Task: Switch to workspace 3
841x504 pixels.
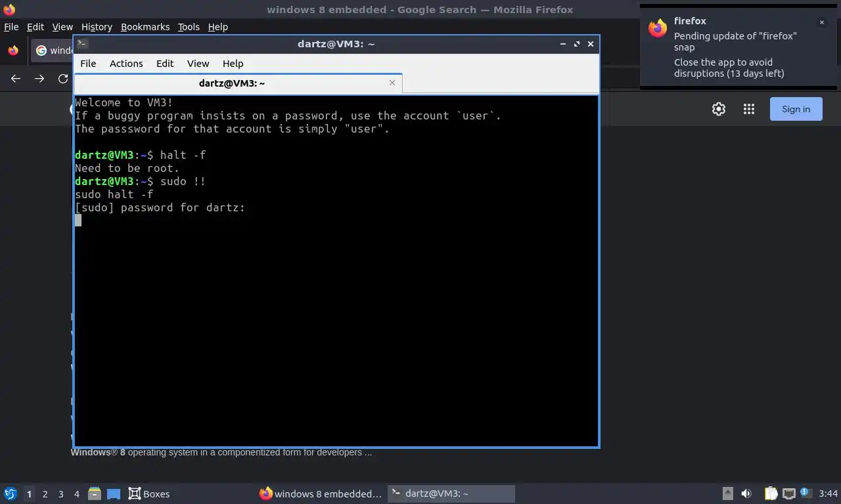Action: [60, 493]
